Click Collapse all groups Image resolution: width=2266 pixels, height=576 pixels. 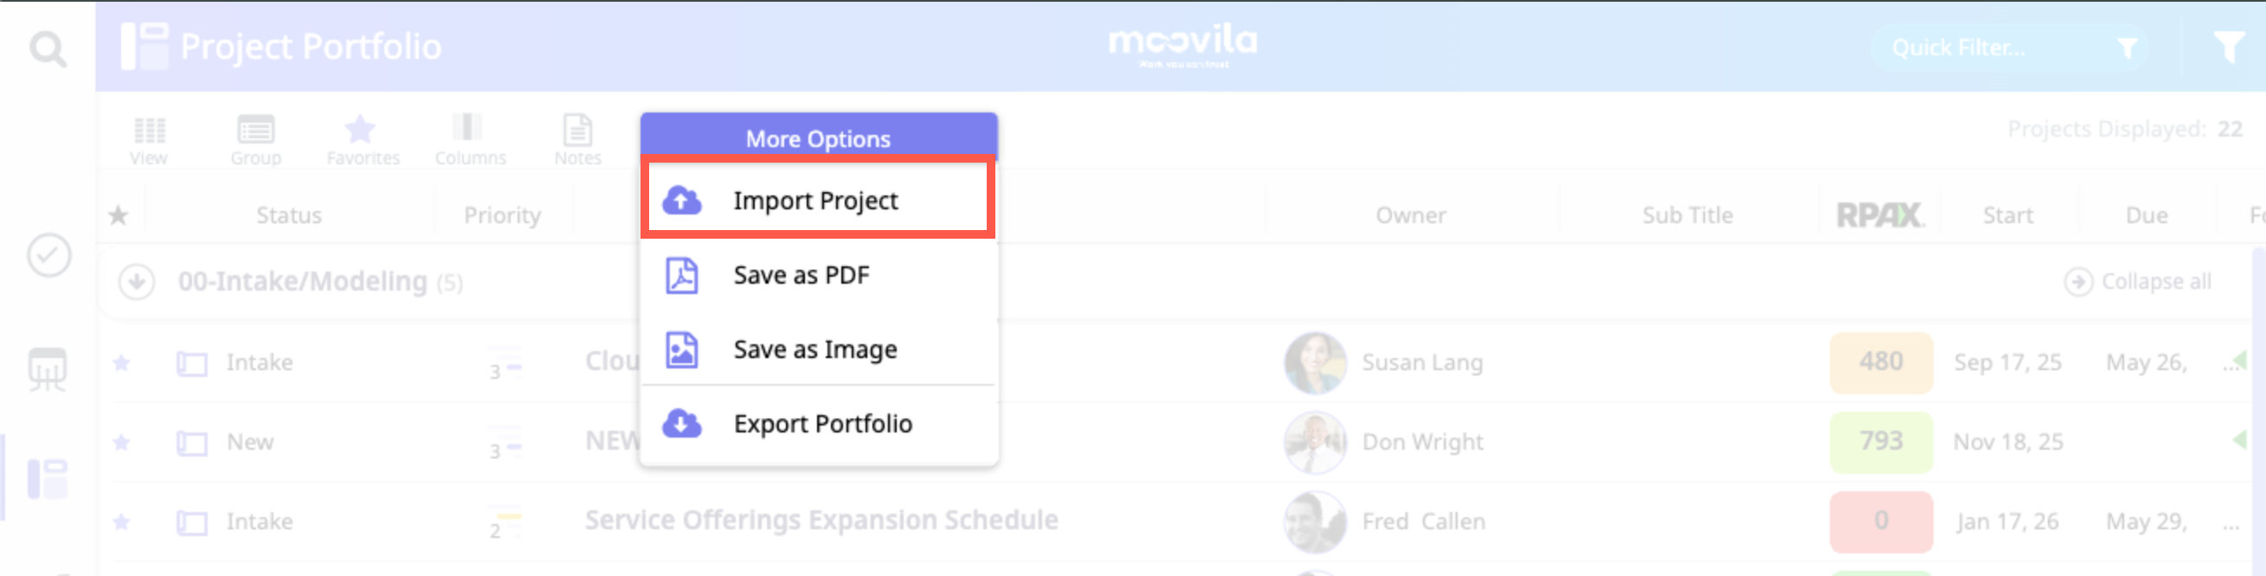point(2138,281)
